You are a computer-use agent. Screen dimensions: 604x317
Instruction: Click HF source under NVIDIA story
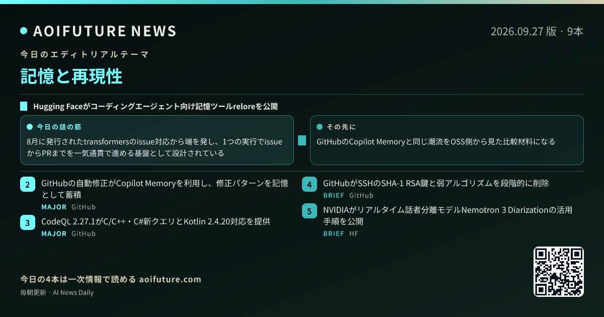coord(354,233)
